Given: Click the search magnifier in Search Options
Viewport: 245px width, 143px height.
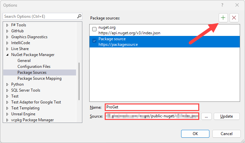Looking at the screenshot, I should pyautogui.click(x=79, y=16).
